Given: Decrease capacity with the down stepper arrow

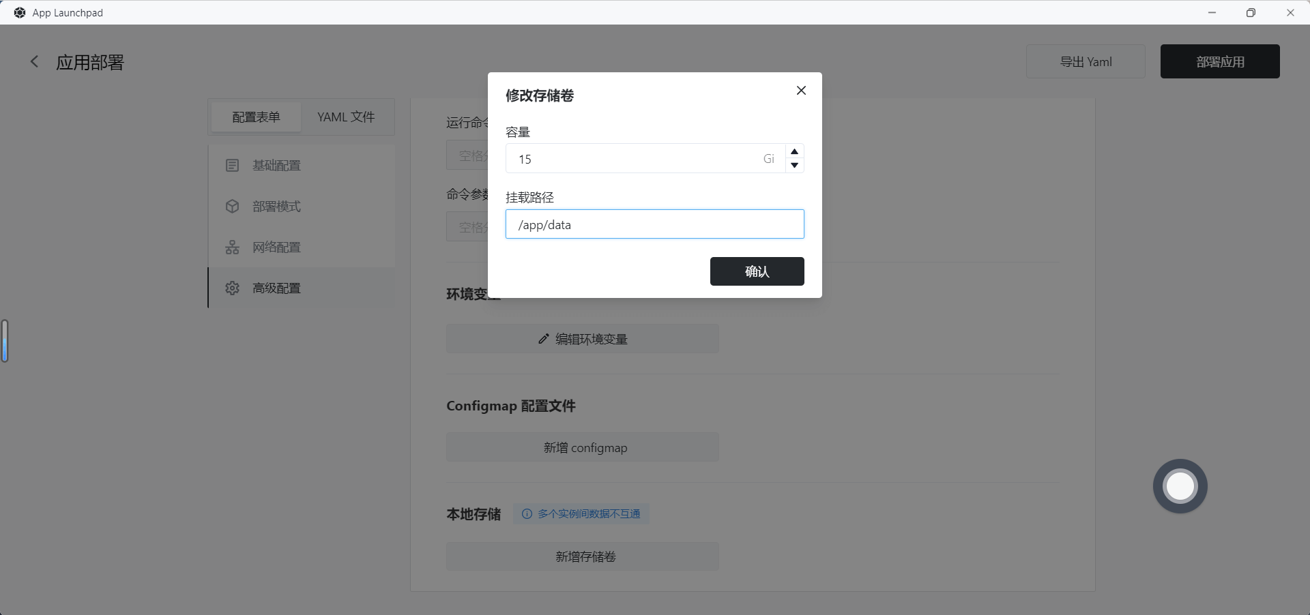Looking at the screenshot, I should (x=794, y=166).
